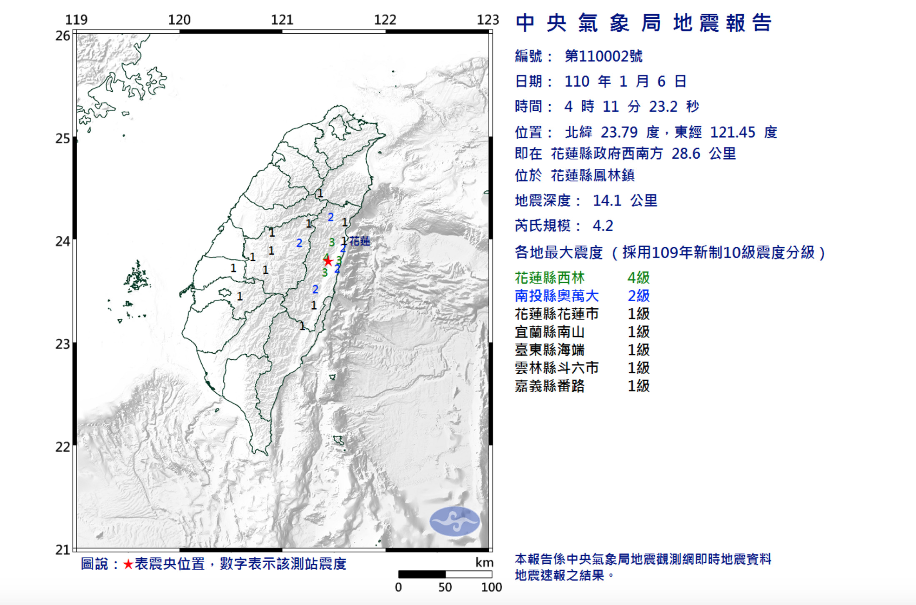Click the legend text 數字表示該測站震度
The image size is (916, 605).
283,564
